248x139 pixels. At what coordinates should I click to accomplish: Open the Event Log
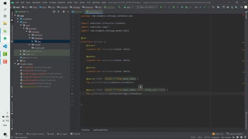[x=218, y=134]
